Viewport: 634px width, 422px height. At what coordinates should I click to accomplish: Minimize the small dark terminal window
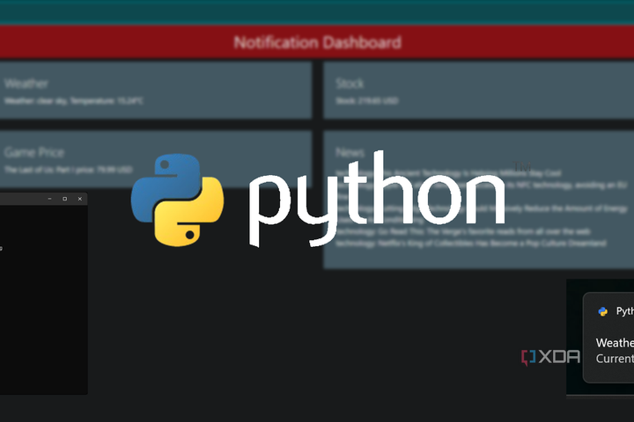(49, 199)
